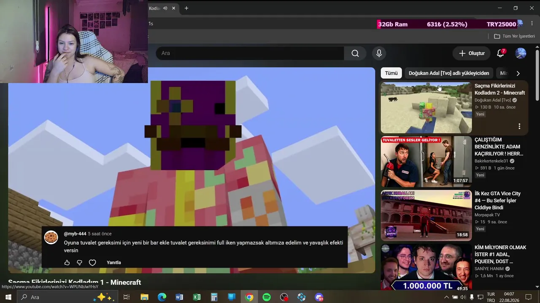540x303 pixels.
Task: Open @myb-444 cookie profile picture
Action: (51, 237)
